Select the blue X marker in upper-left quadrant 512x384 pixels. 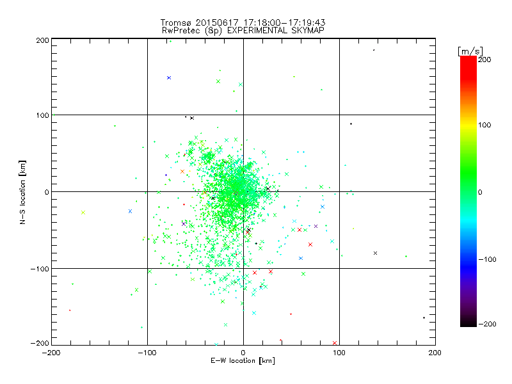tap(169, 77)
